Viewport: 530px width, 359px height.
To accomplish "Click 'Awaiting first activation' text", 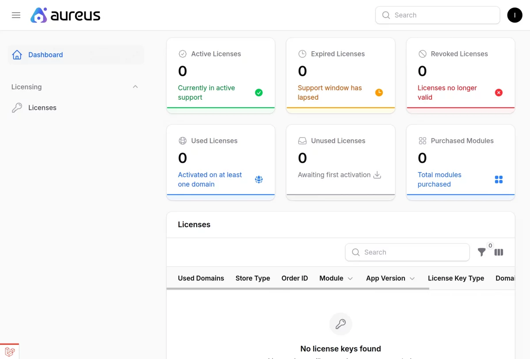I will [334, 175].
